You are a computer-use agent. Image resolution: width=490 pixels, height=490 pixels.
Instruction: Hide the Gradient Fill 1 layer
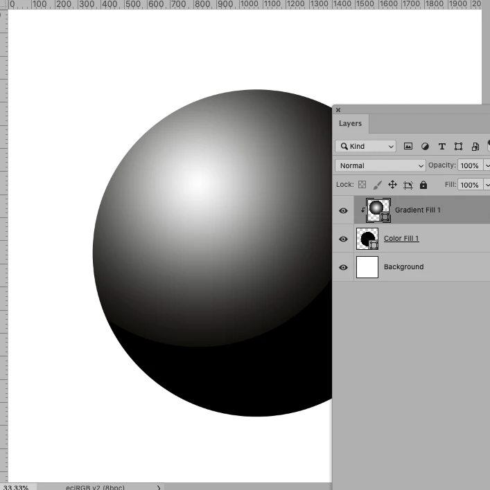click(343, 210)
